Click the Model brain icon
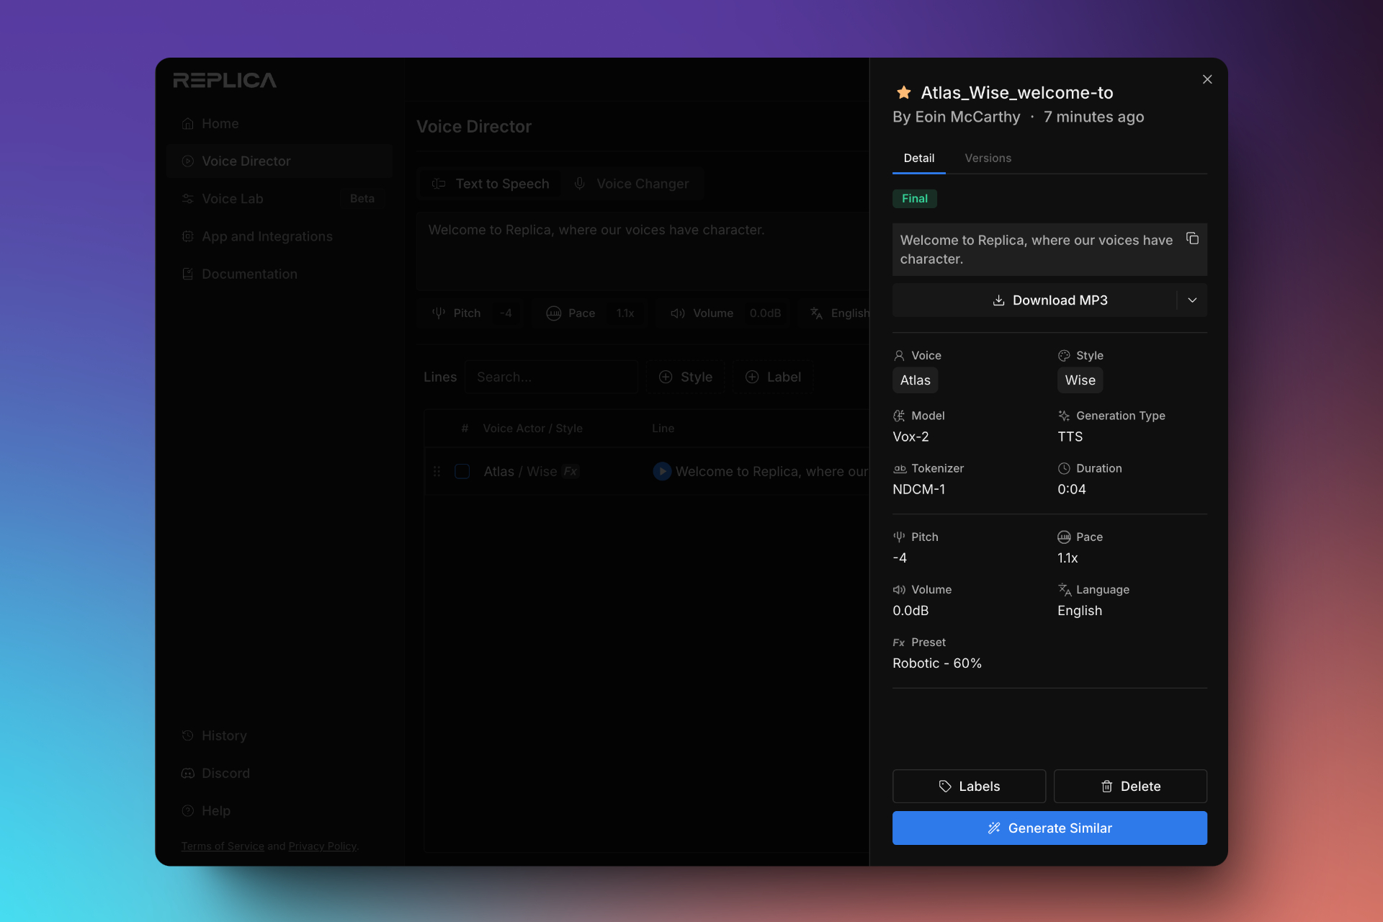Image resolution: width=1383 pixels, height=922 pixels. coord(899,416)
